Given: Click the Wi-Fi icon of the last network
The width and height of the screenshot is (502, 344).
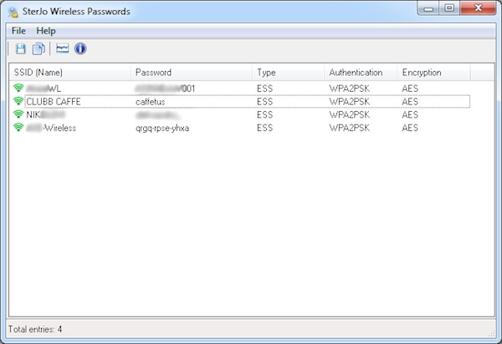Looking at the screenshot, I should click(x=18, y=128).
